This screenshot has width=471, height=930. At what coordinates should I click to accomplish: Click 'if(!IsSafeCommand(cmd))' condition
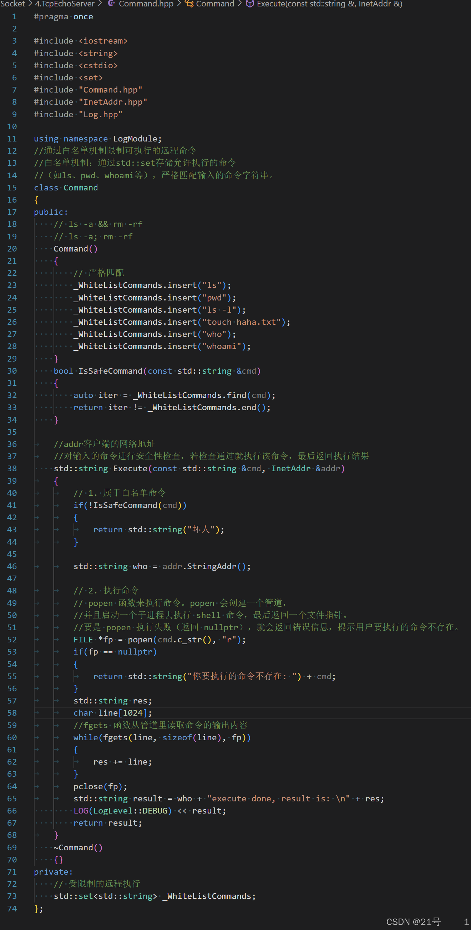[130, 505]
